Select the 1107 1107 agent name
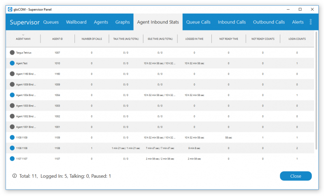 tap(22, 159)
